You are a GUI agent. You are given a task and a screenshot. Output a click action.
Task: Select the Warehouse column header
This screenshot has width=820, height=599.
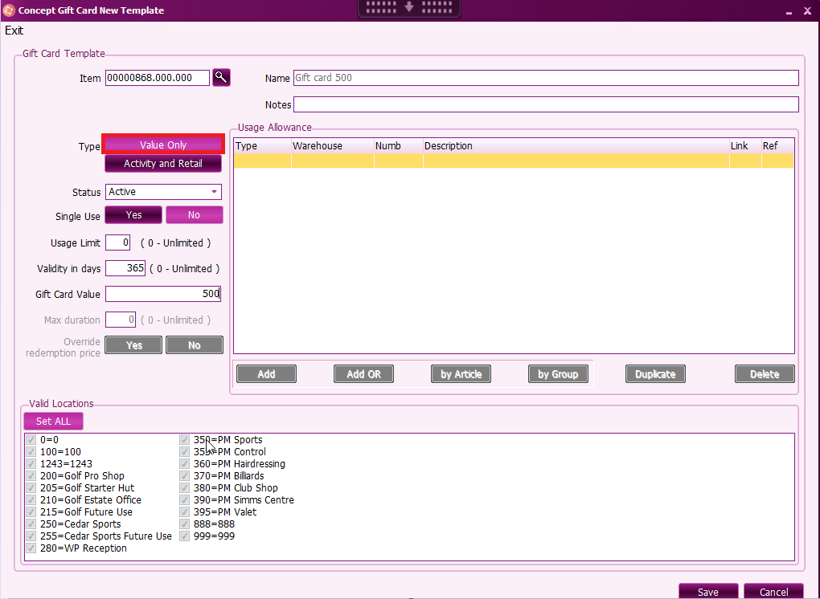click(x=332, y=145)
